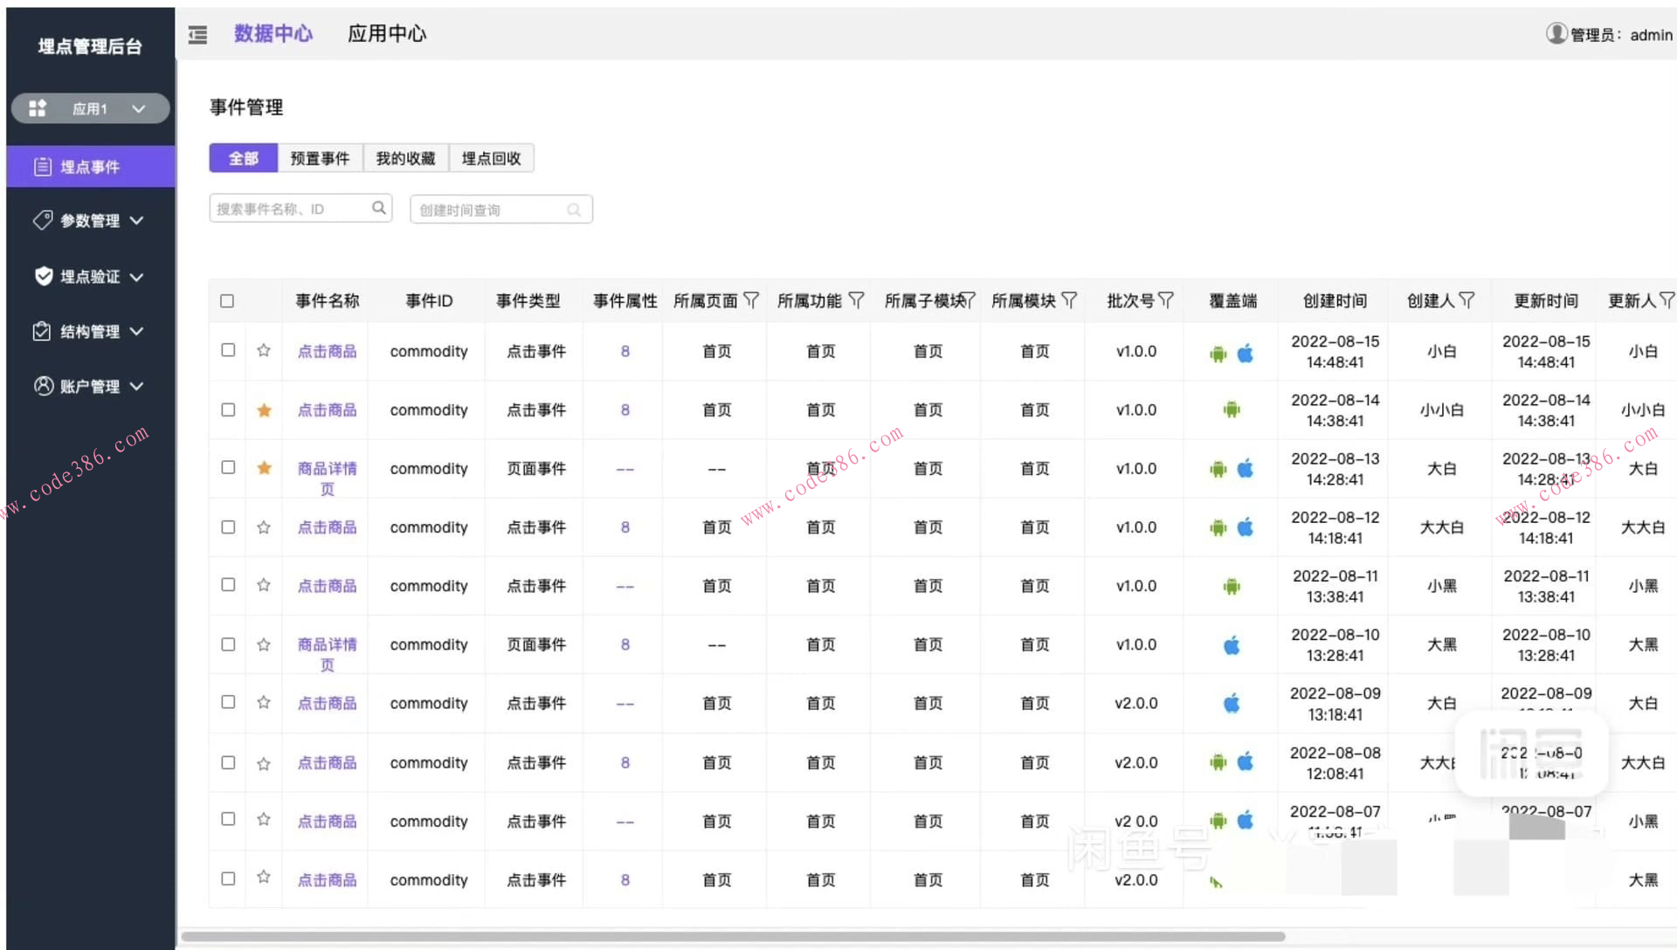Viewport: 1677px width, 950px height.
Task: Switch to the 应用中心 top menu
Action: (387, 33)
